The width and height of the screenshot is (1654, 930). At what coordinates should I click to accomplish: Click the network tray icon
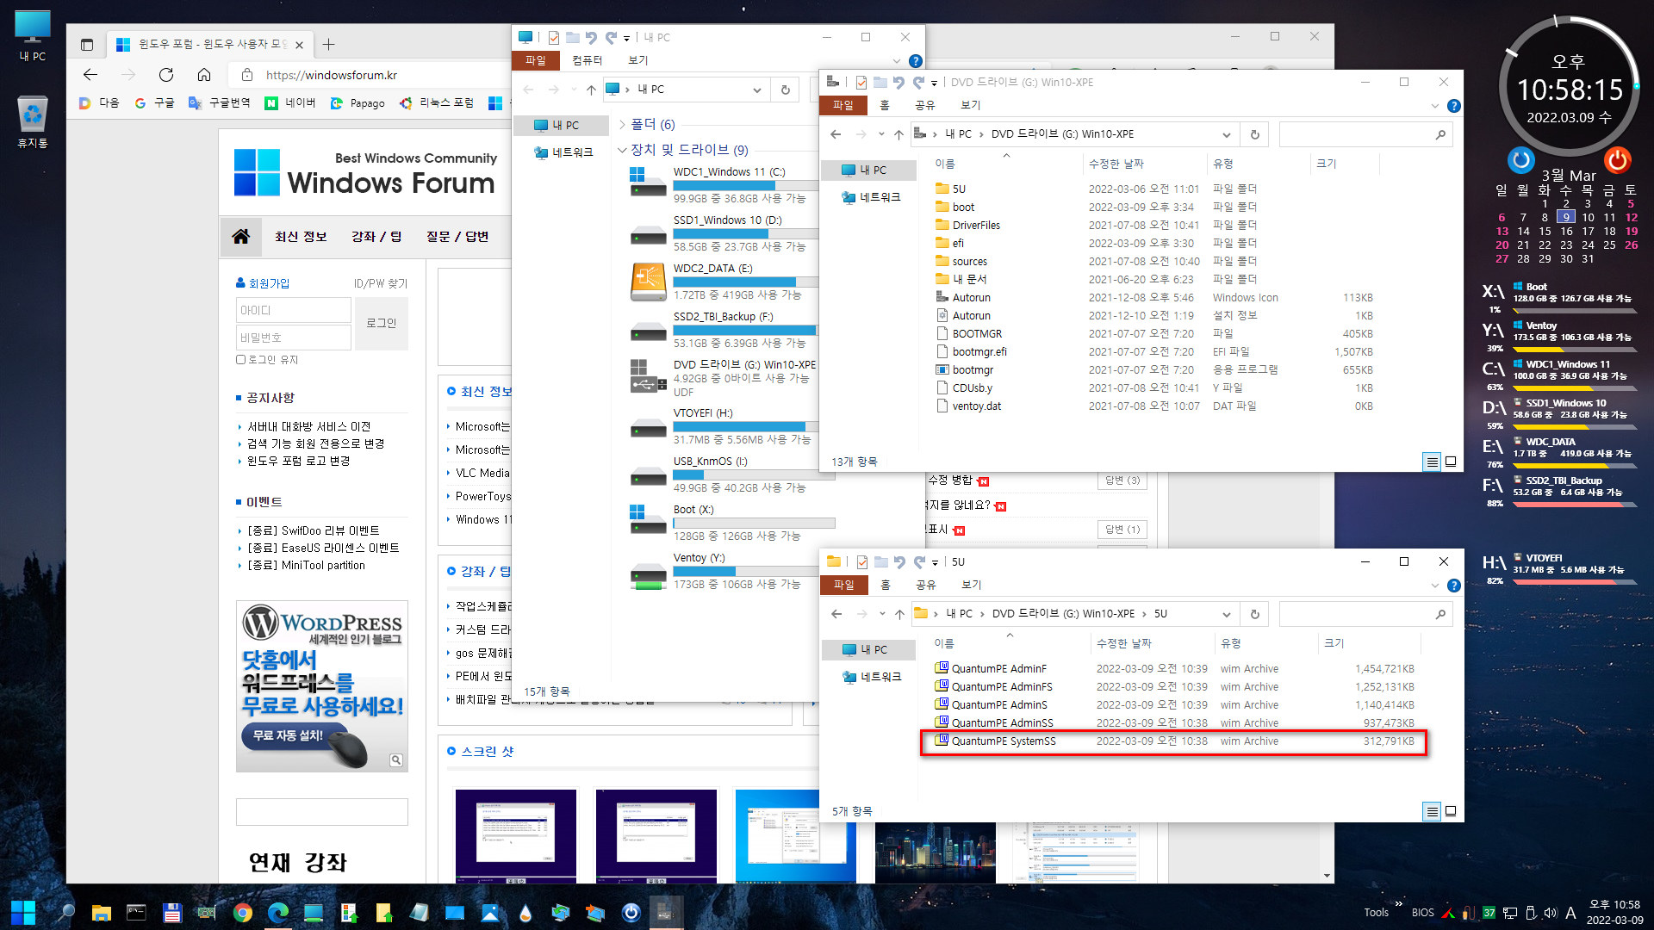pyautogui.click(x=1510, y=913)
